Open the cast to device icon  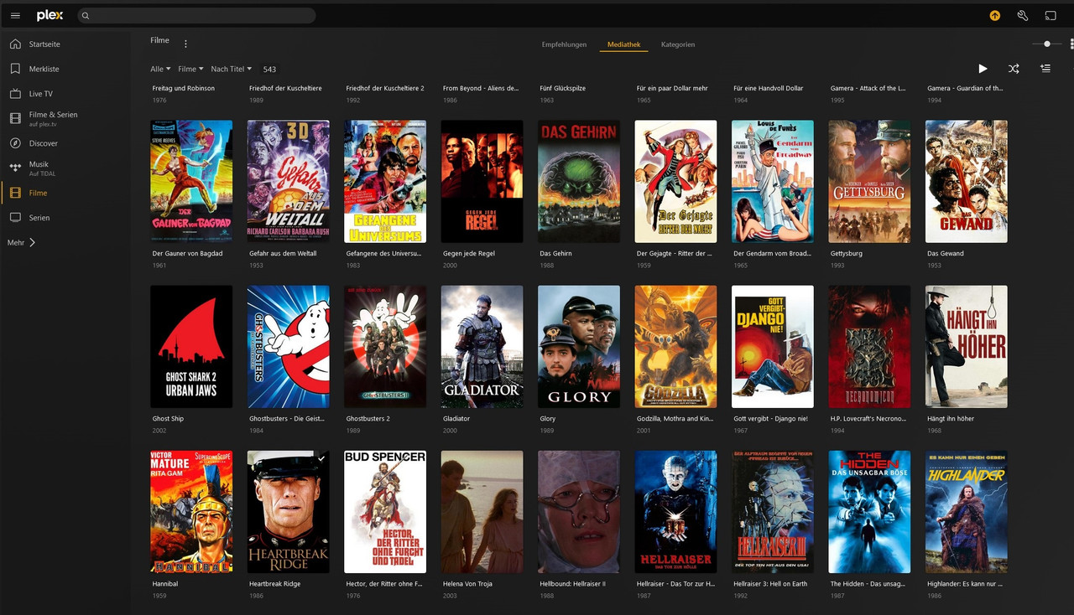pos(1050,15)
